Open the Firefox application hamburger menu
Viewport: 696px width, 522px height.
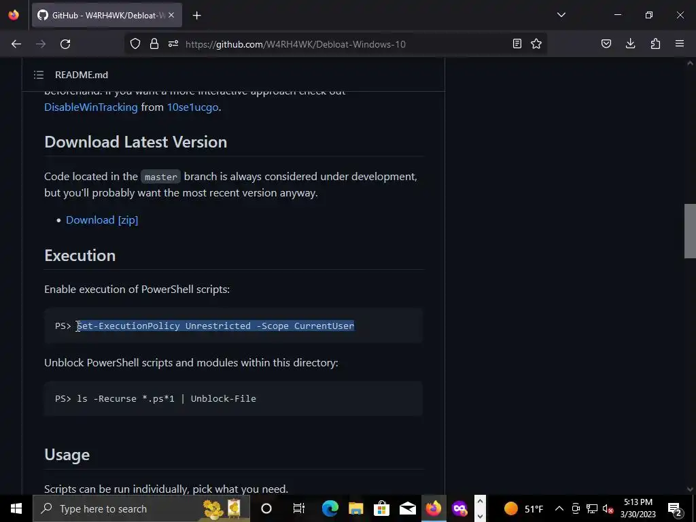click(x=680, y=43)
